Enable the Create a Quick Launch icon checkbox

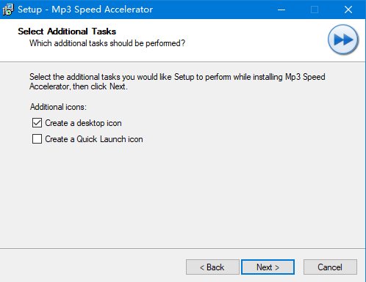tap(37, 139)
